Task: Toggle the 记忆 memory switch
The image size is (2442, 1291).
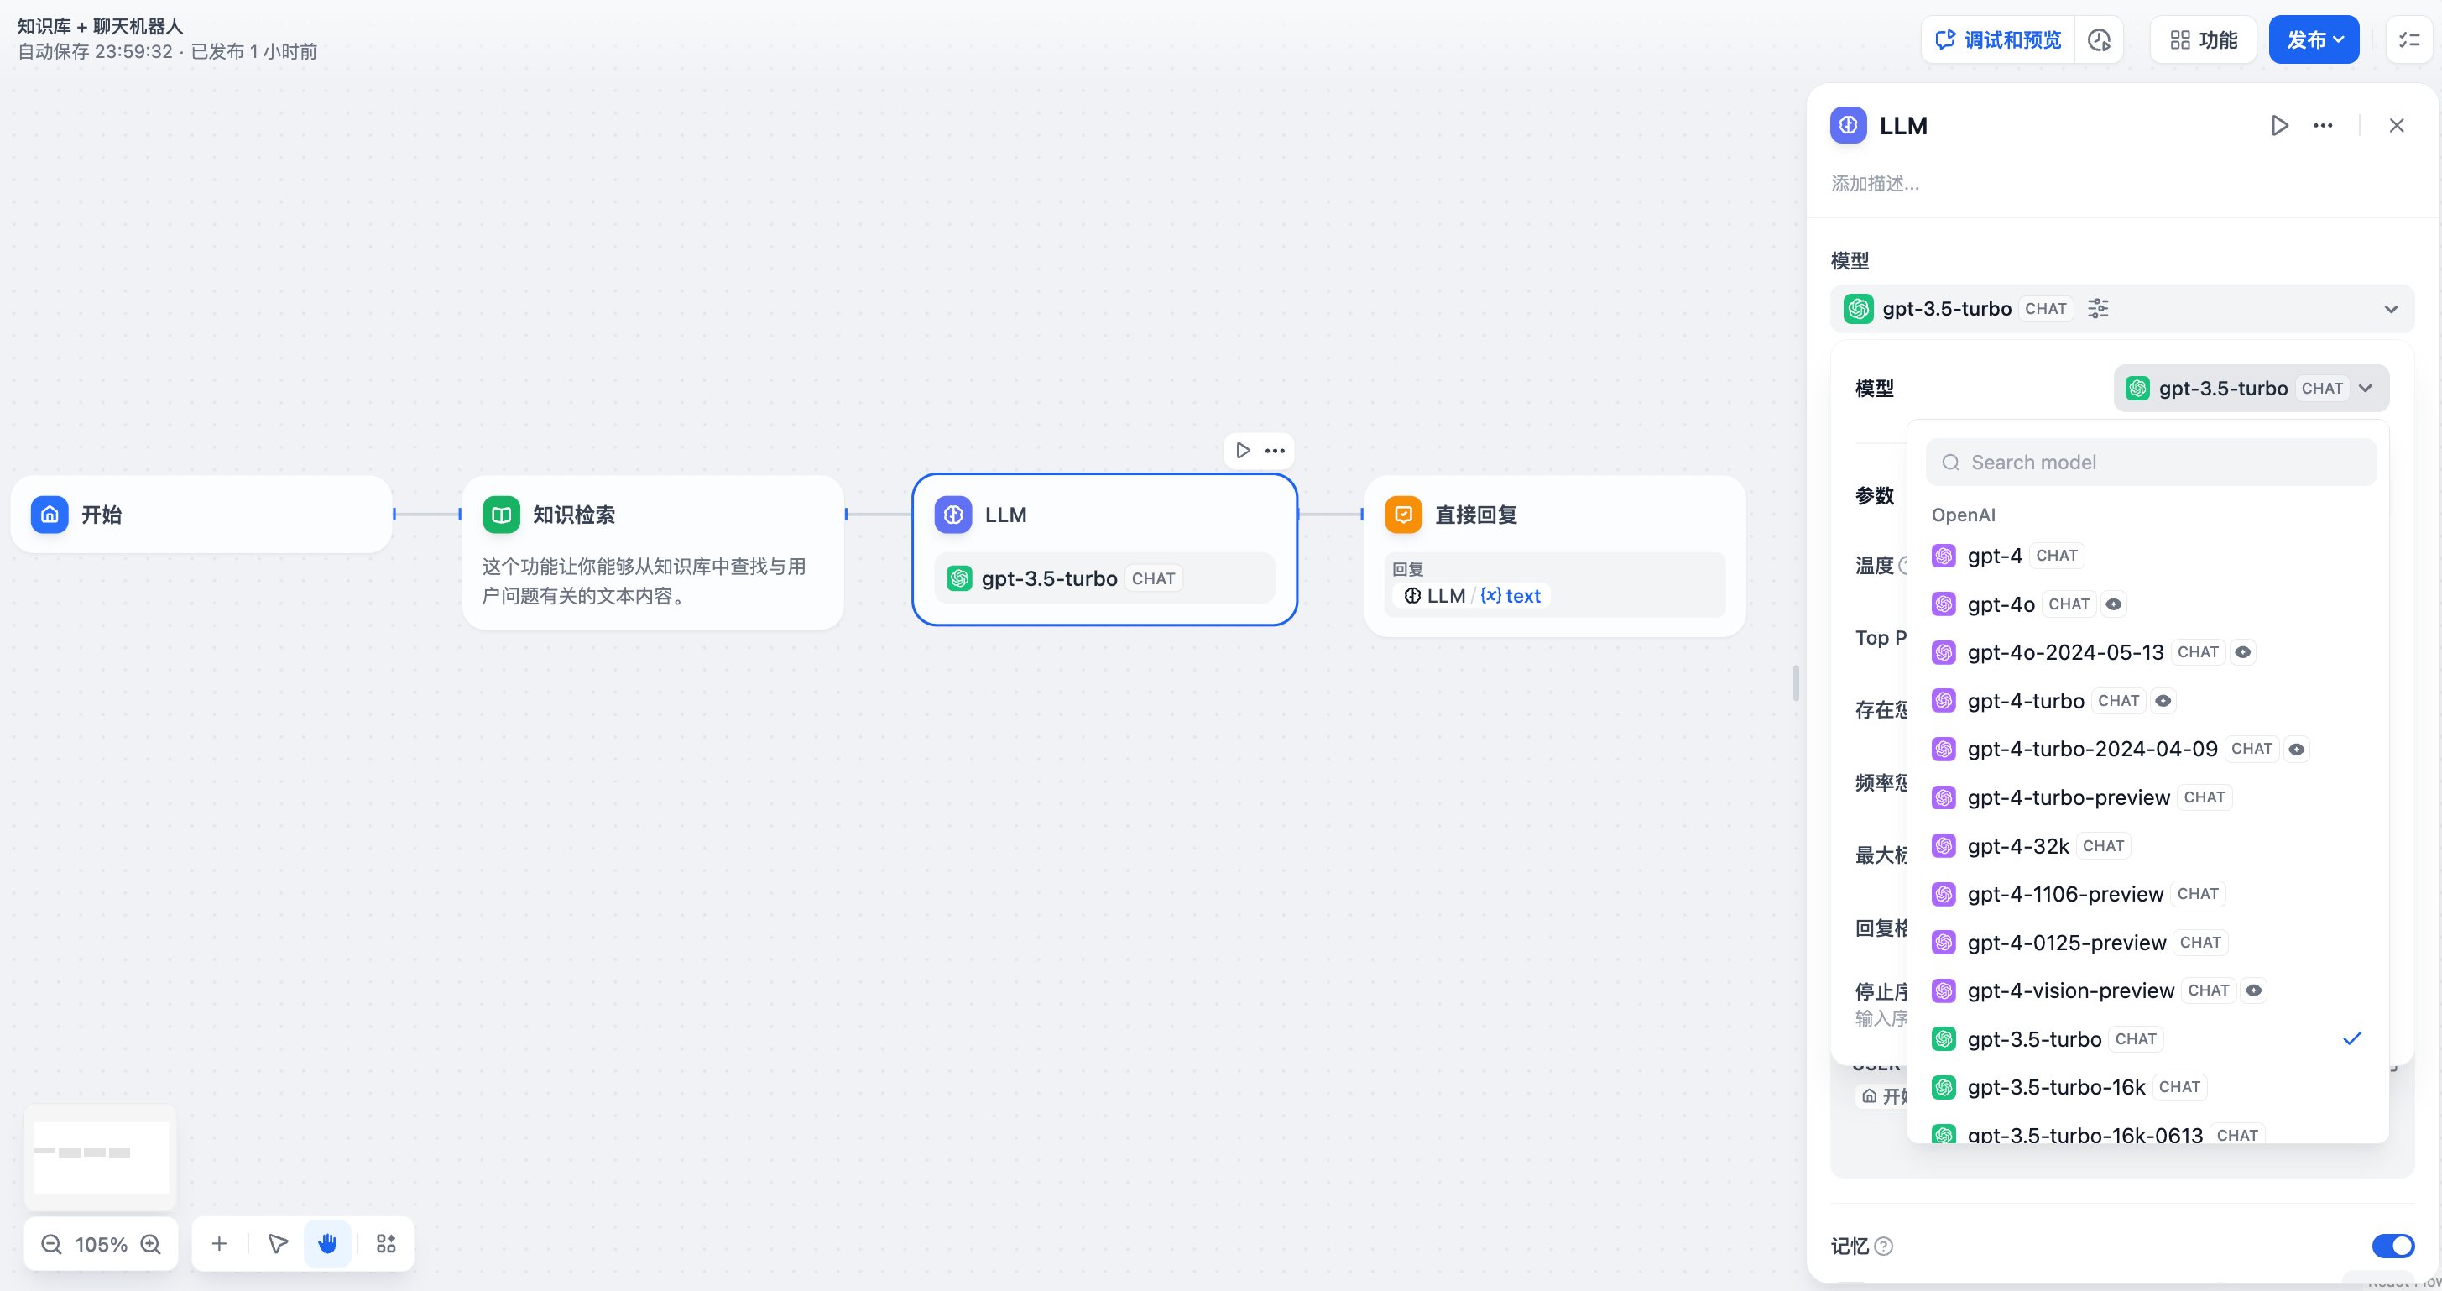Action: [2392, 1245]
